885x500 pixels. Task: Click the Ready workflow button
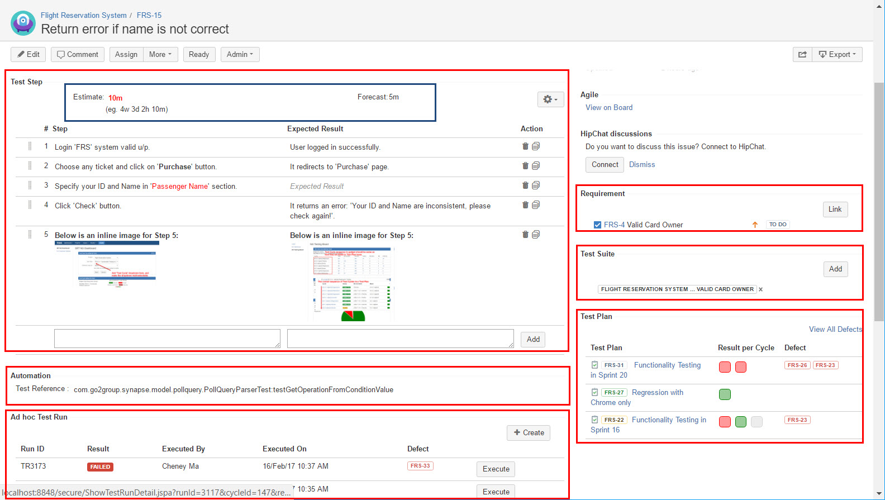[199, 54]
